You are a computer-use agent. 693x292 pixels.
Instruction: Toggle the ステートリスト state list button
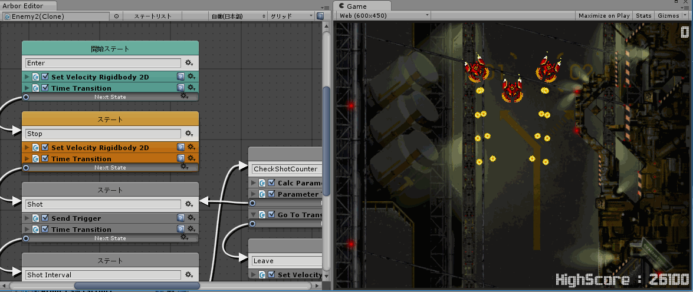pos(152,16)
